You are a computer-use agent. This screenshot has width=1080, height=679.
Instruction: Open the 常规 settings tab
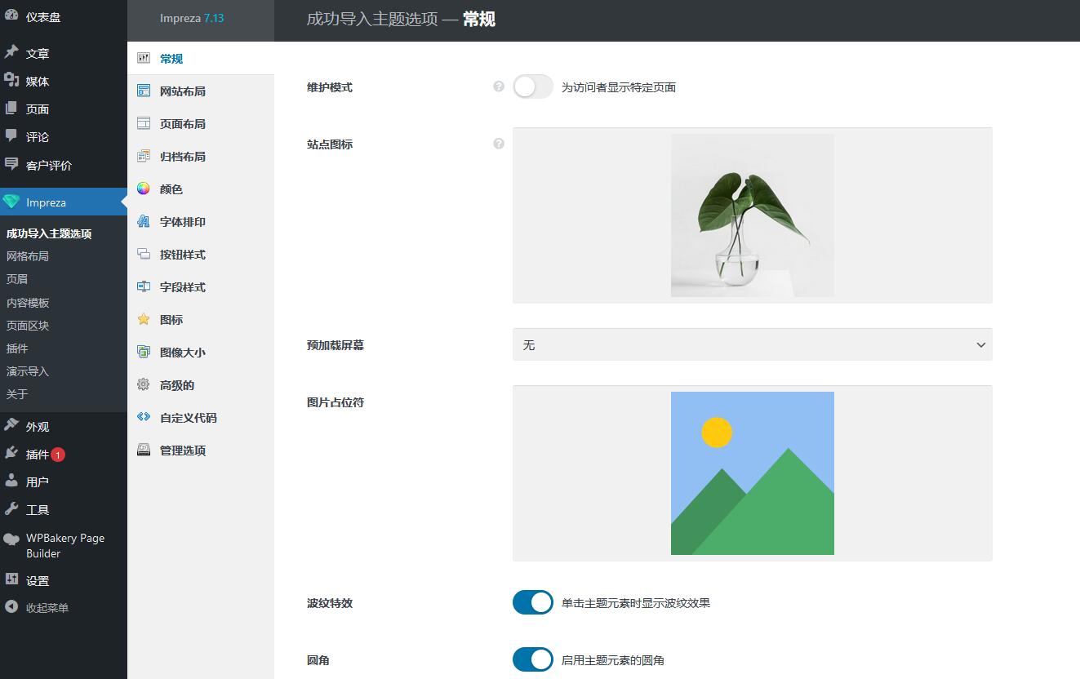tap(201, 59)
